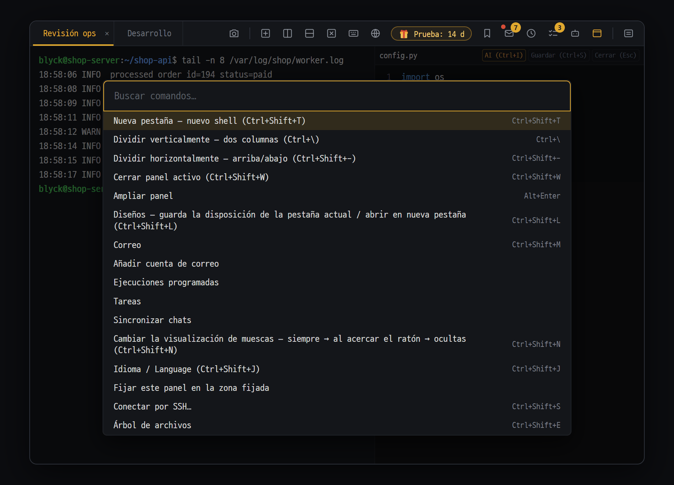Click the screenshot camera icon
Image resolution: width=674 pixels, height=485 pixels.
coord(234,34)
